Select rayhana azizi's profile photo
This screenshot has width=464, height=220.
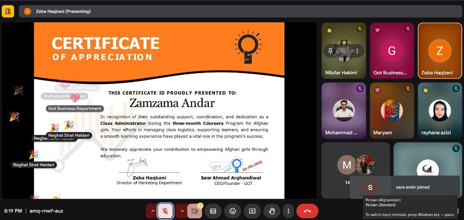(x=440, y=110)
